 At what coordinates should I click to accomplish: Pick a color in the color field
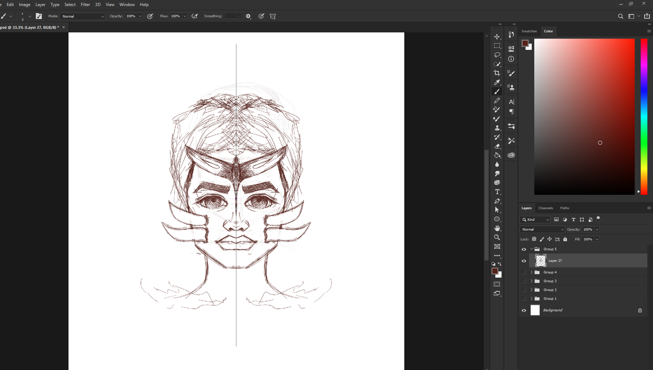tap(584, 116)
